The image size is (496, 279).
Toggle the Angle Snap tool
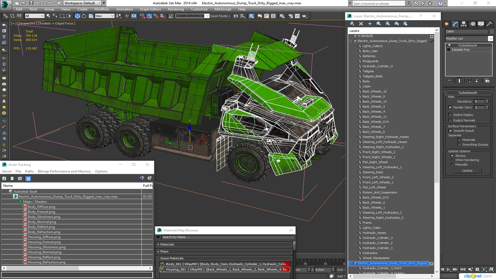(x=149, y=16)
